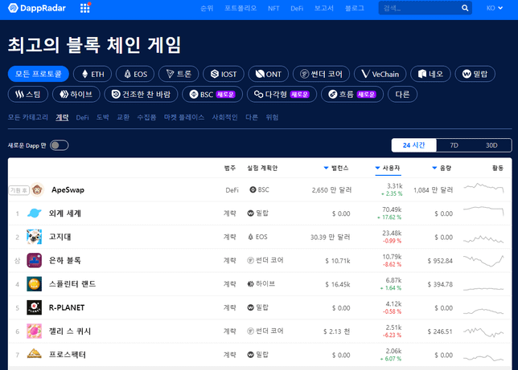Open the R-PLANET app icon

click(34, 307)
